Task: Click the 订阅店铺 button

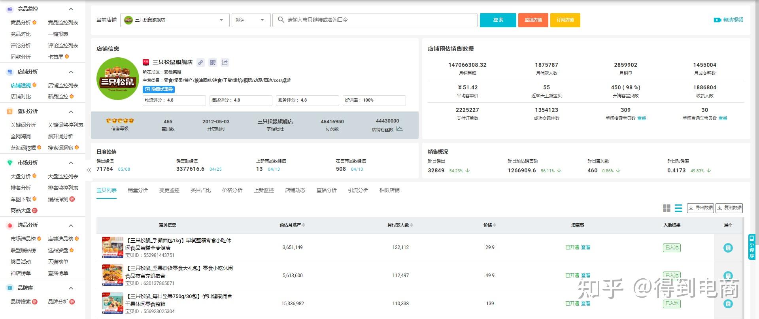Action: pyautogui.click(x=565, y=20)
